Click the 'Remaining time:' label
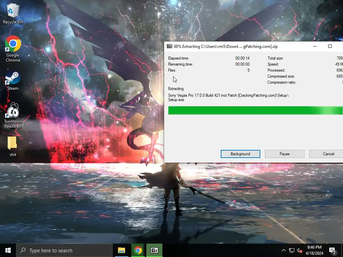The width and height of the screenshot is (343, 257). point(181,64)
